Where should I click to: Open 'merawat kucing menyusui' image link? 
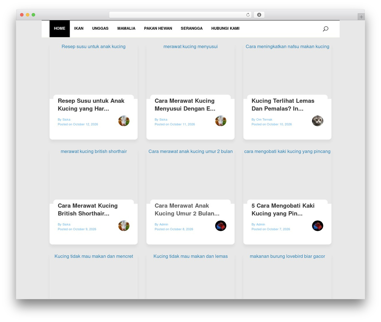[190, 47]
